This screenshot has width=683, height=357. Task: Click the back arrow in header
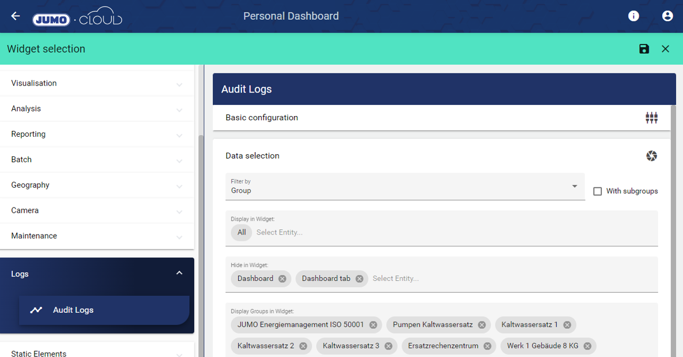(15, 16)
